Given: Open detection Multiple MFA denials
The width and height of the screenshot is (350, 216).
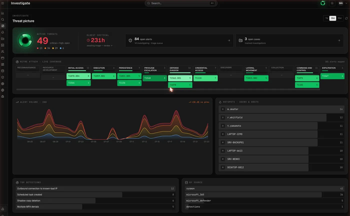Looking at the screenshot, I should pos(95,207).
